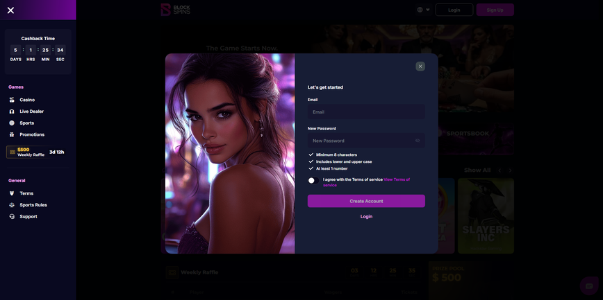This screenshot has width=603, height=300.
Task: Click the Block Spins logo
Action: pos(175,10)
